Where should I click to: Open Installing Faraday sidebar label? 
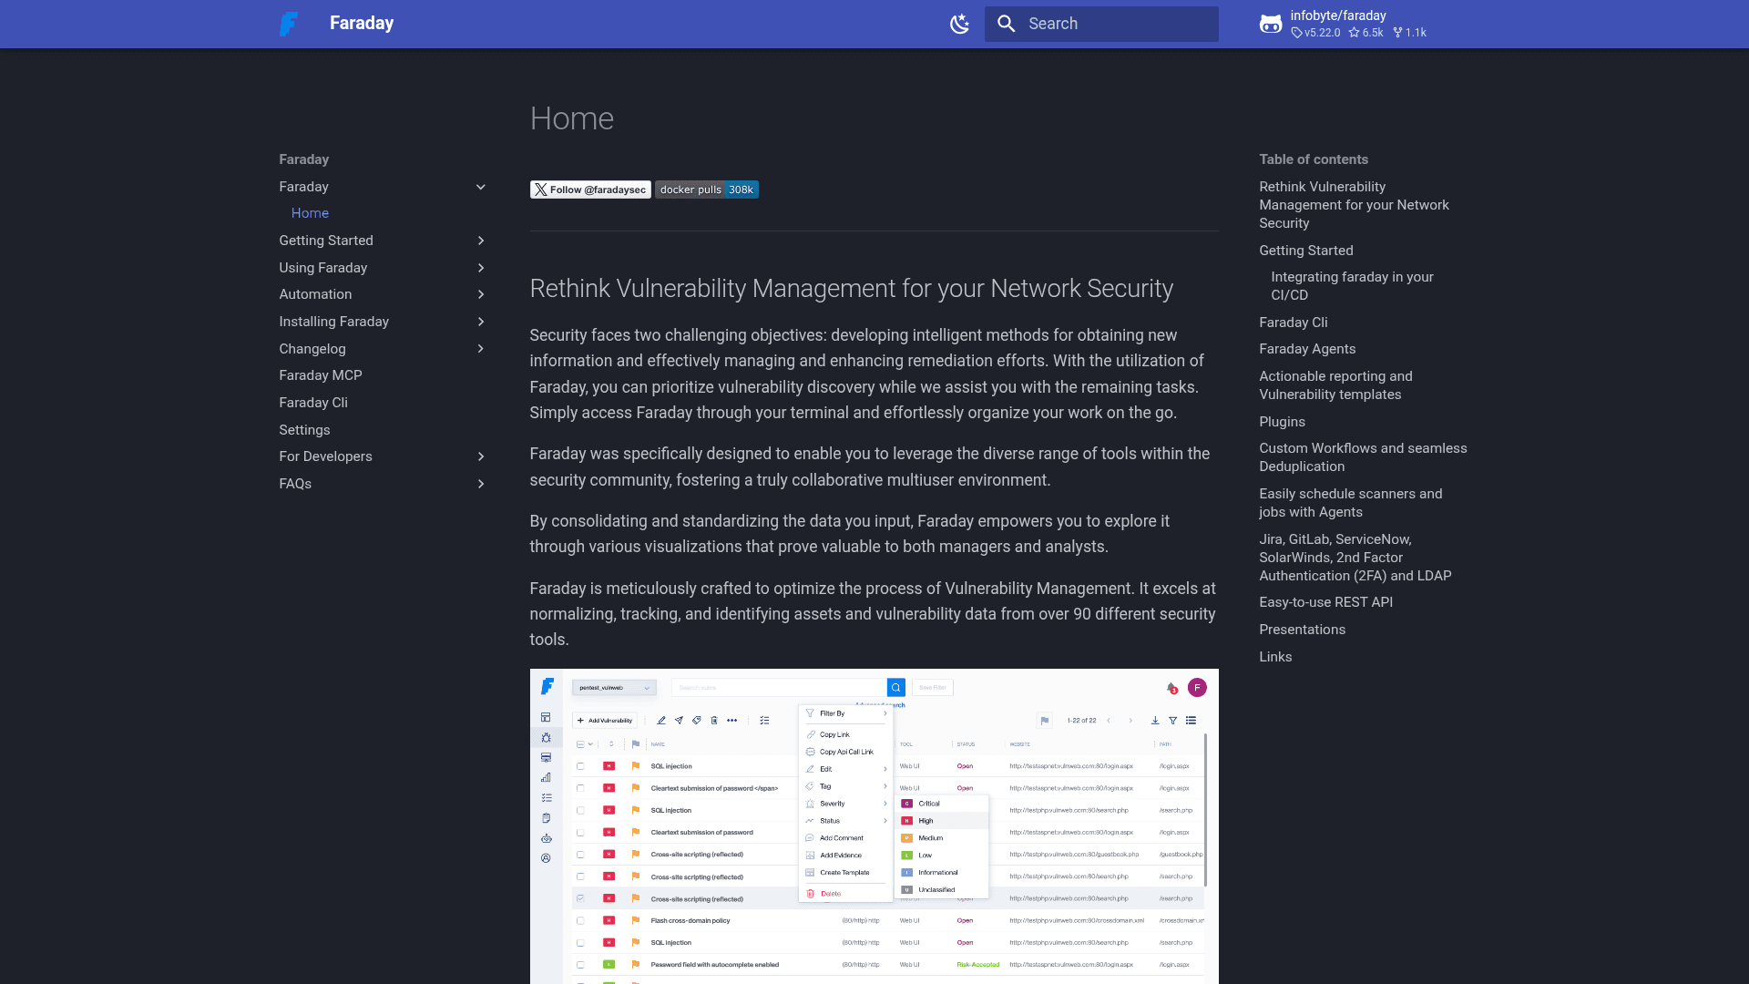333,322
